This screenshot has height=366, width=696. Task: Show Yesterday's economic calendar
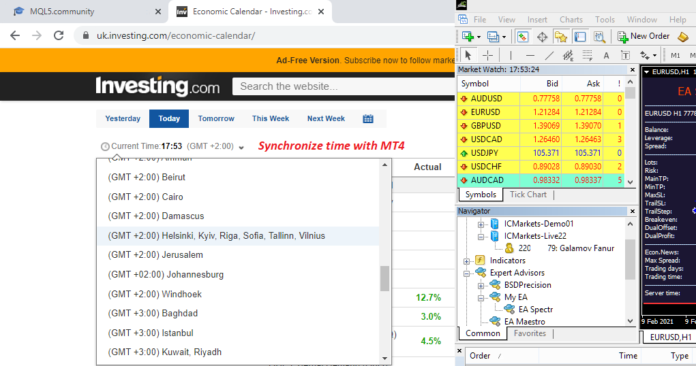coord(123,119)
